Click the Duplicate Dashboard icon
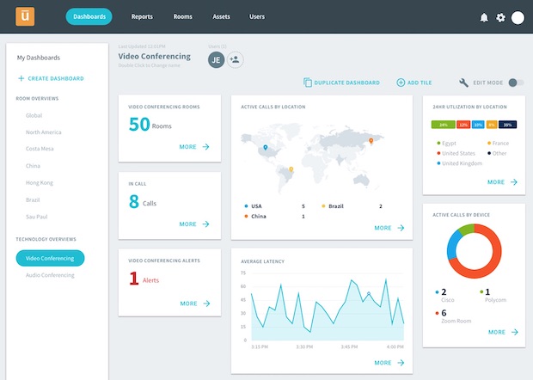This screenshot has height=380, width=533. [x=308, y=83]
